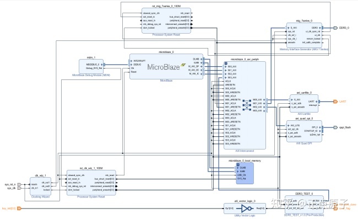Select the sys_clk input port icon
The height and width of the screenshot is (219, 358).
19,188
